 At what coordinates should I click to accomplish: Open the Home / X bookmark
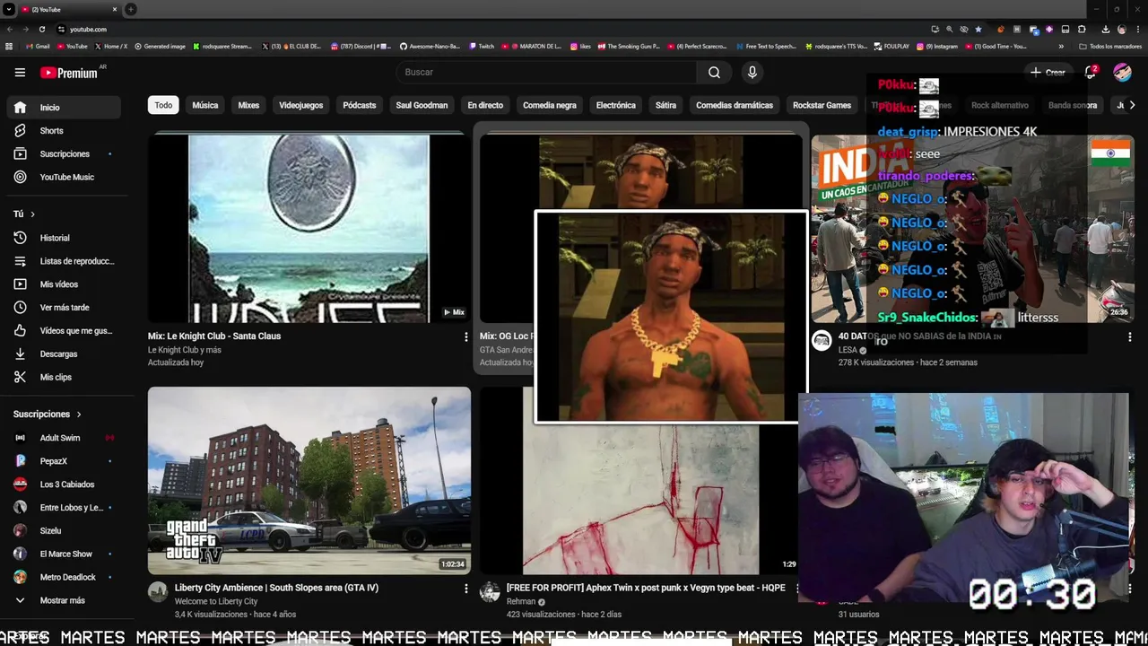(x=111, y=46)
